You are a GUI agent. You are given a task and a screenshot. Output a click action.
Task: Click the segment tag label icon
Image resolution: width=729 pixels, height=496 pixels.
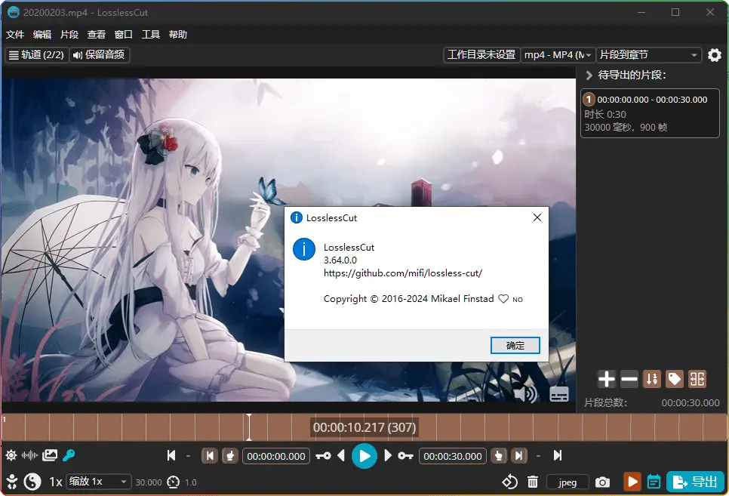[675, 379]
